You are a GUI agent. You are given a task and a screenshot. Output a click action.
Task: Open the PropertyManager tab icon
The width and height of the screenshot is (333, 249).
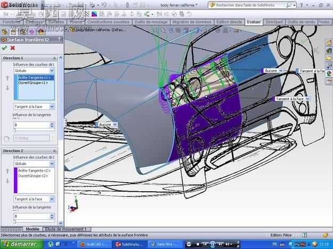coord(14,32)
